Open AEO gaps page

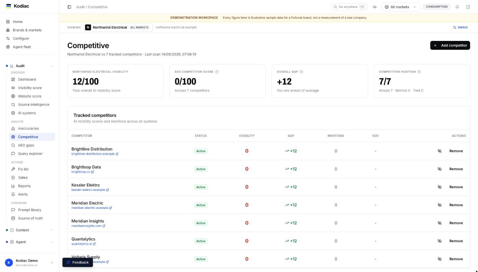coord(32,145)
